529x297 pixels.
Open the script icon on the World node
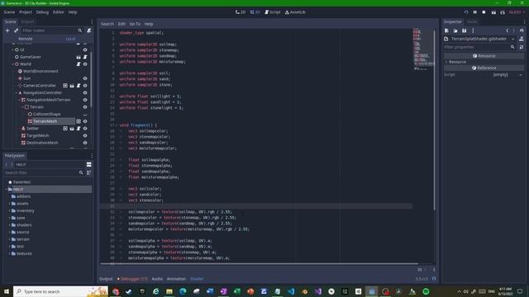pyautogui.click(x=79, y=64)
